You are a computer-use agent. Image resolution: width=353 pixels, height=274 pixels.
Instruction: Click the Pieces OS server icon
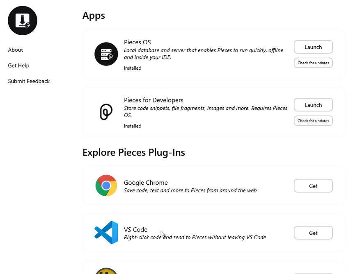click(106, 54)
